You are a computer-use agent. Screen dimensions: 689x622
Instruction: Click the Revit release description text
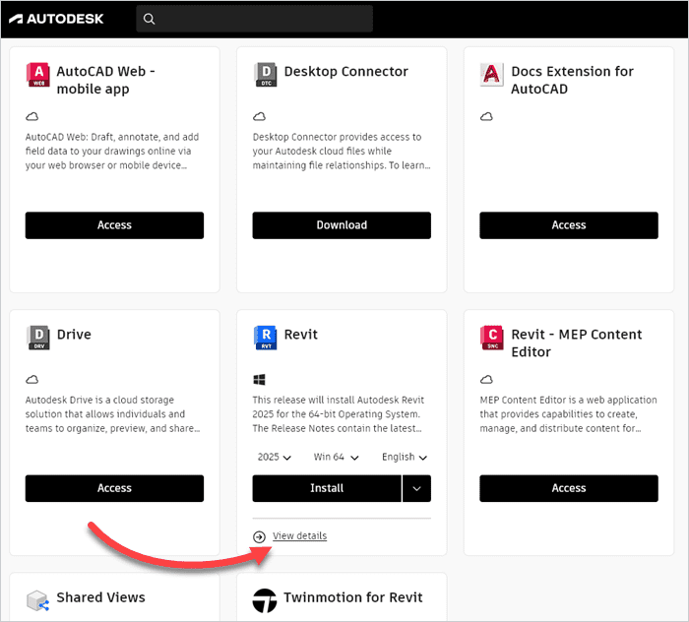pos(338,414)
